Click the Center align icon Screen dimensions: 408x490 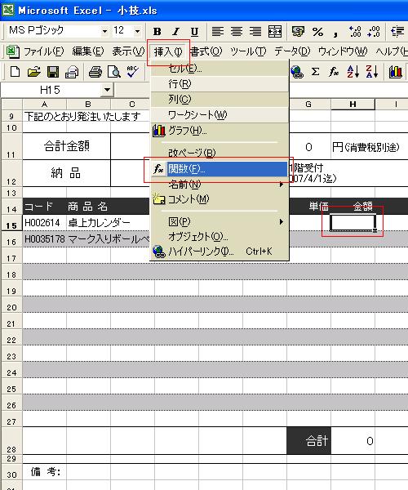237,32
